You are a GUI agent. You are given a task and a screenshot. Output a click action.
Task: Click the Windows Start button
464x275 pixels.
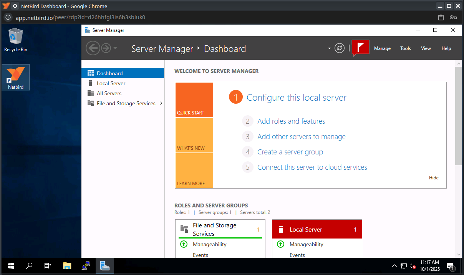[10, 266]
